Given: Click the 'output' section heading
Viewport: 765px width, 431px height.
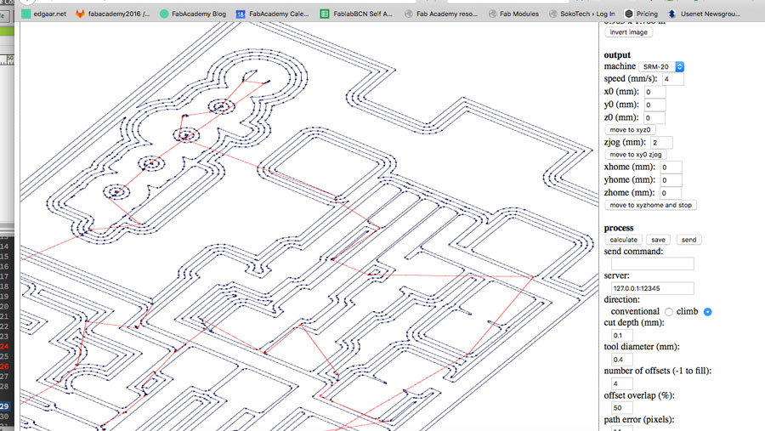Looking at the screenshot, I should (x=617, y=54).
